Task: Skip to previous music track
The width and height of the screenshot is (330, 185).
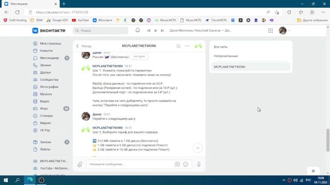Action: tap(149, 31)
